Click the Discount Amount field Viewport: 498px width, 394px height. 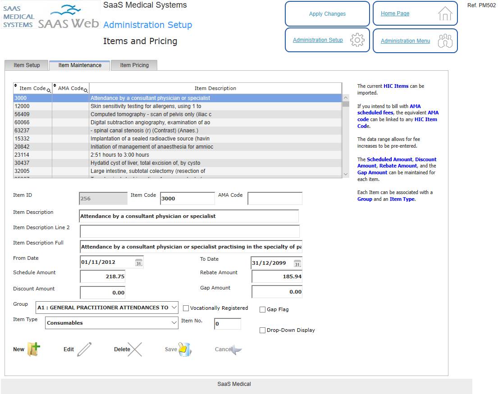click(x=103, y=293)
